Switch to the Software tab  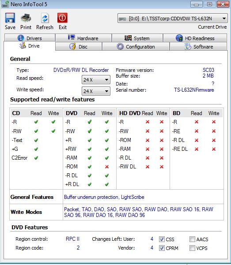point(198,46)
